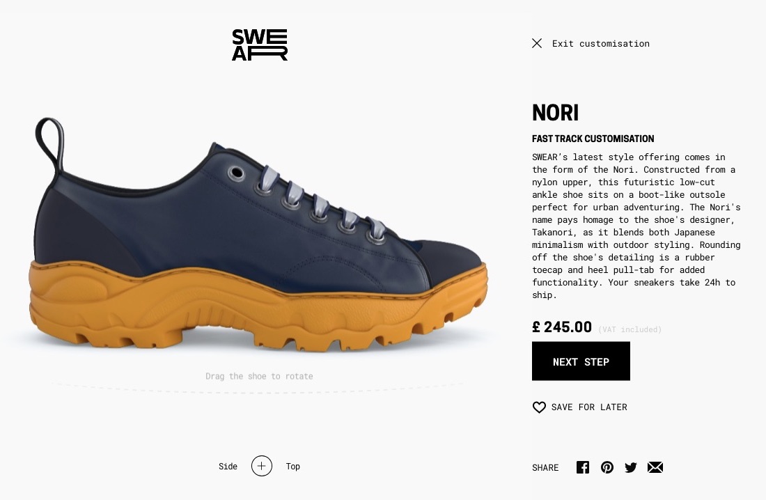This screenshot has height=500, width=766.
Task: Click the NEXT STEP button
Action: pyautogui.click(x=581, y=361)
